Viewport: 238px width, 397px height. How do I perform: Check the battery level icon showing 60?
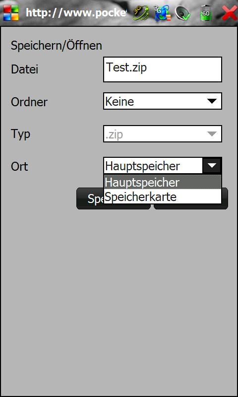205,13
